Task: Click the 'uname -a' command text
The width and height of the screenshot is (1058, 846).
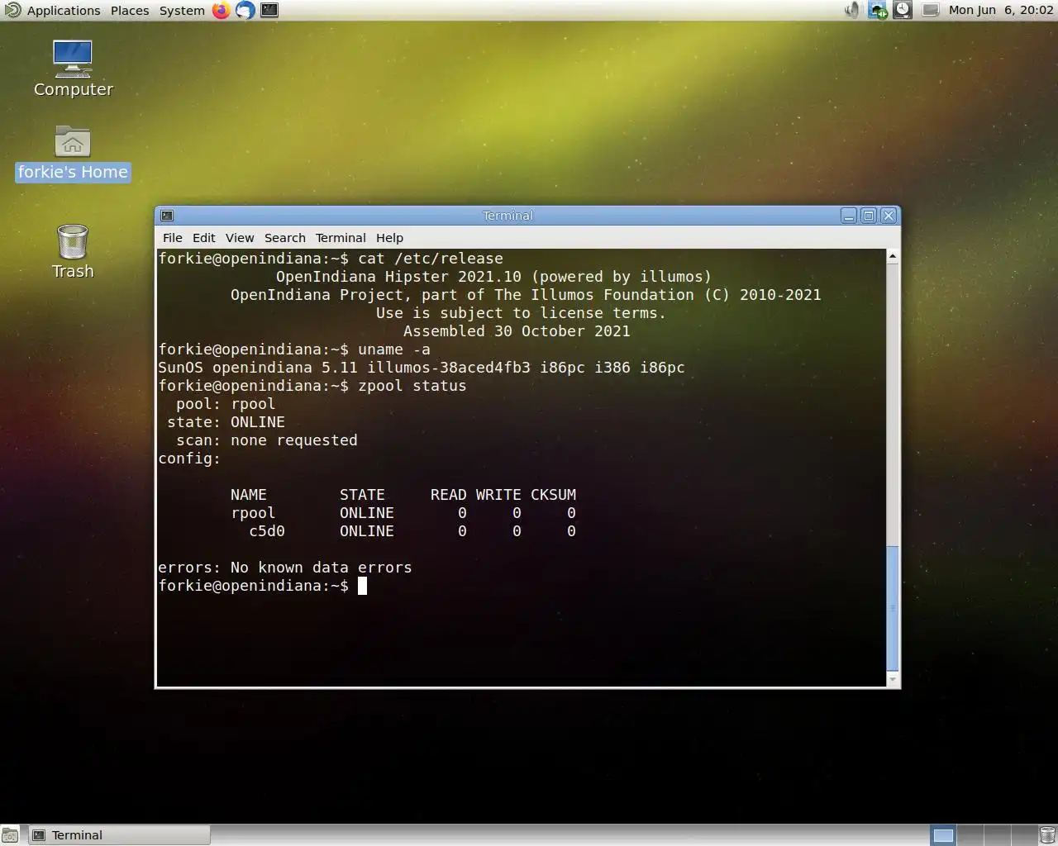Action: pyautogui.click(x=394, y=349)
